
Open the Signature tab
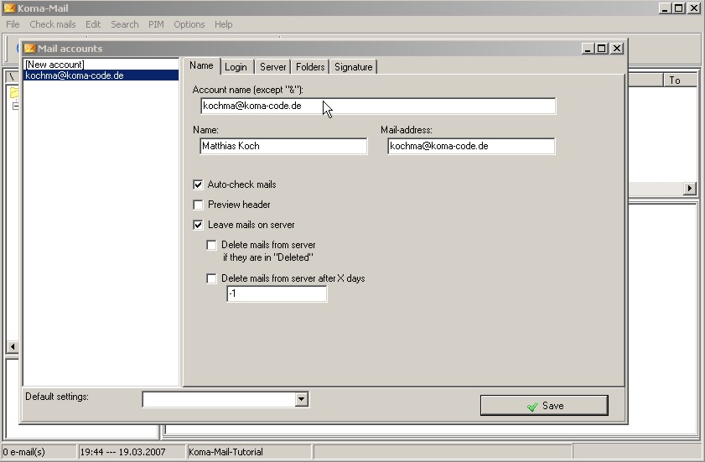pos(354,67)
